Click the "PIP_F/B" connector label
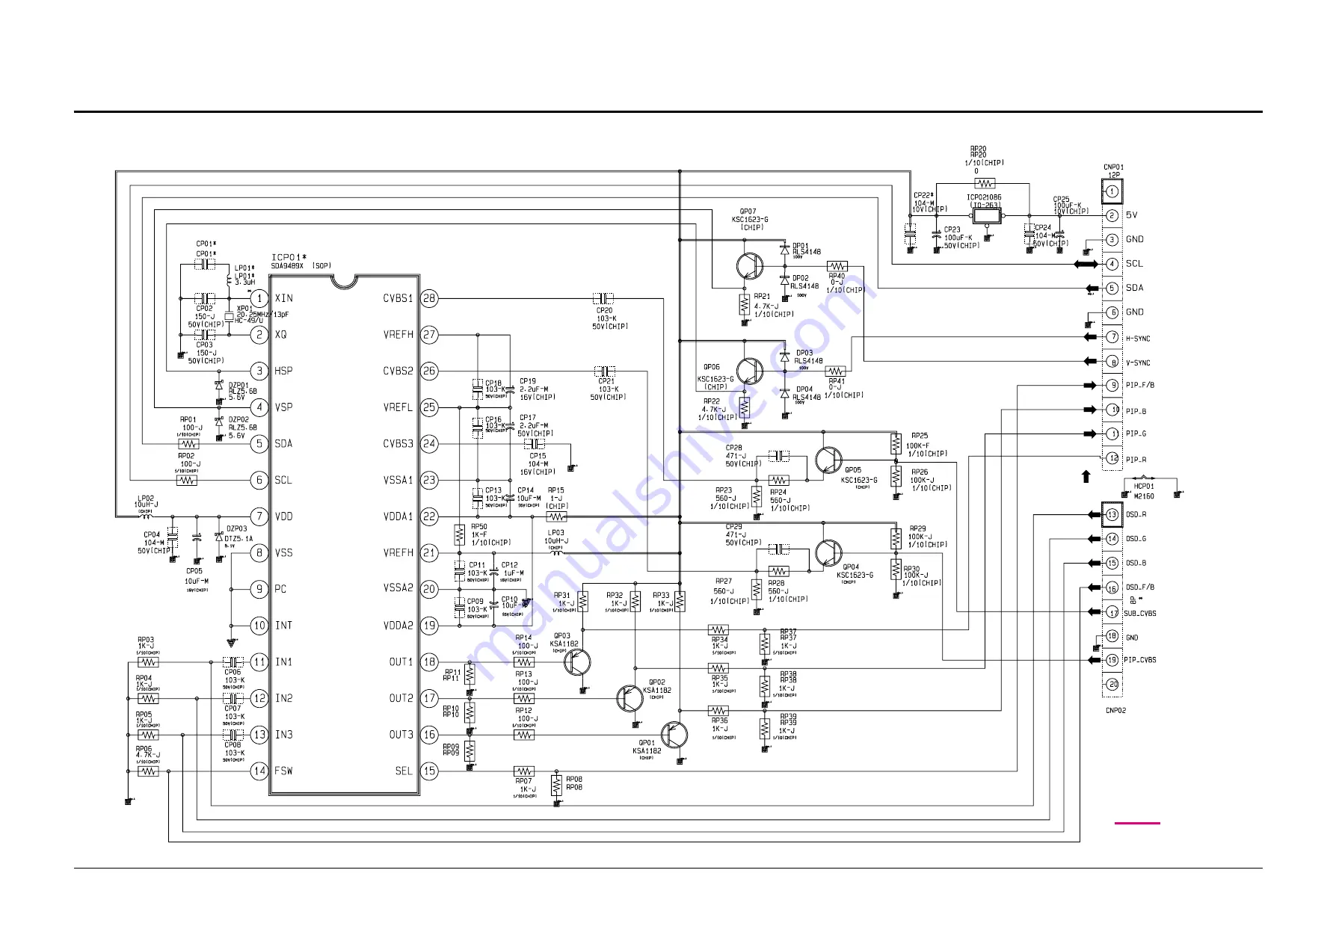 click(1140, 386)
